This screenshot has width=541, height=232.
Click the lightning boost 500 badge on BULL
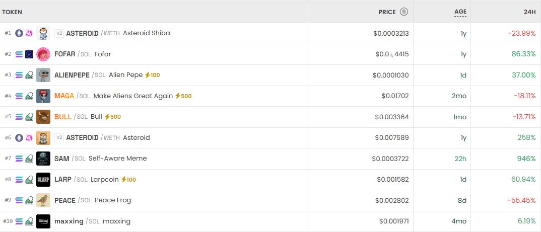(112, 117)
